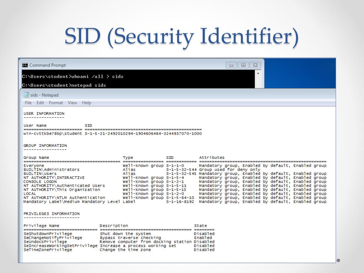Click 'Remove computer from docking station' description
Screen dimensions: 364x273
[145, 242]
